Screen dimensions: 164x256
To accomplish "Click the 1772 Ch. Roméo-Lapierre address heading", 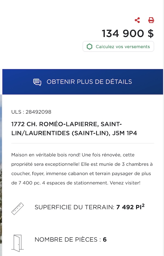I will point(74,129).
